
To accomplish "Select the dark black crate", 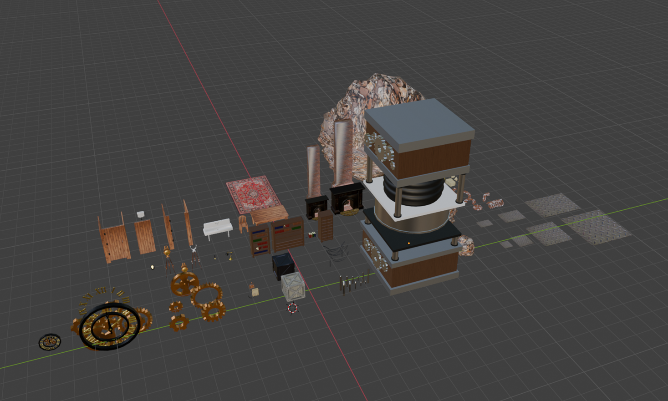I will 282,265.
